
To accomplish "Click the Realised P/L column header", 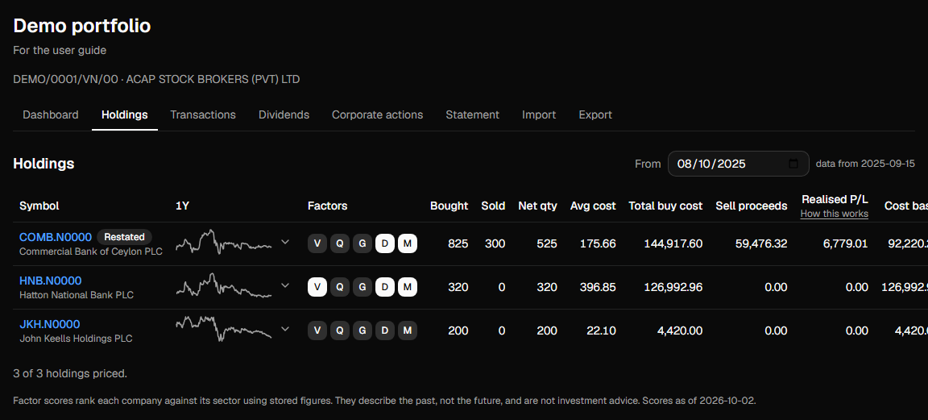I will click(835, 200).
